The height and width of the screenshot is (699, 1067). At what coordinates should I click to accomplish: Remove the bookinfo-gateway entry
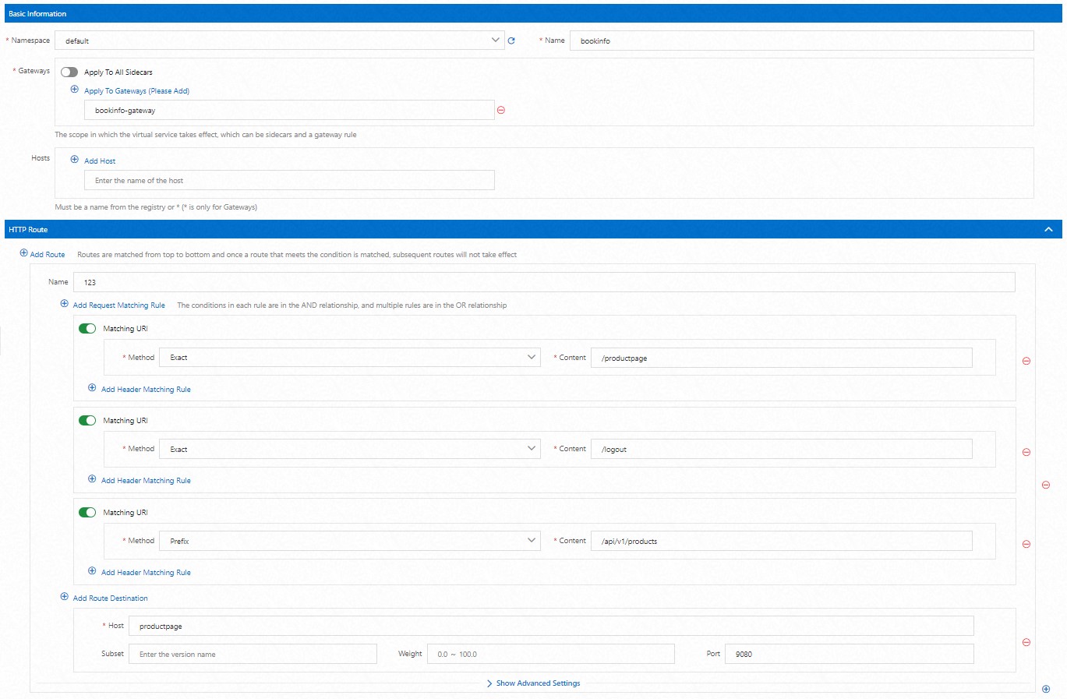point(501,110)
